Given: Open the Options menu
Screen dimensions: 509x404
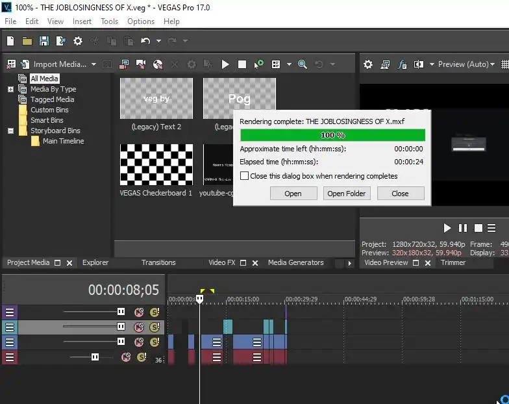Looking at the screenshot, I should [x=141, y=21].
